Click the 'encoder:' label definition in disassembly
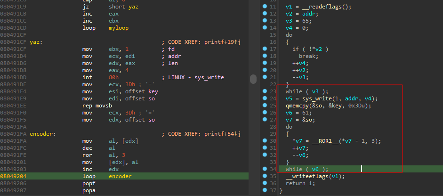The height and width of the screenshot is (196, 443). pyautogui.click(x=42, y=134)
